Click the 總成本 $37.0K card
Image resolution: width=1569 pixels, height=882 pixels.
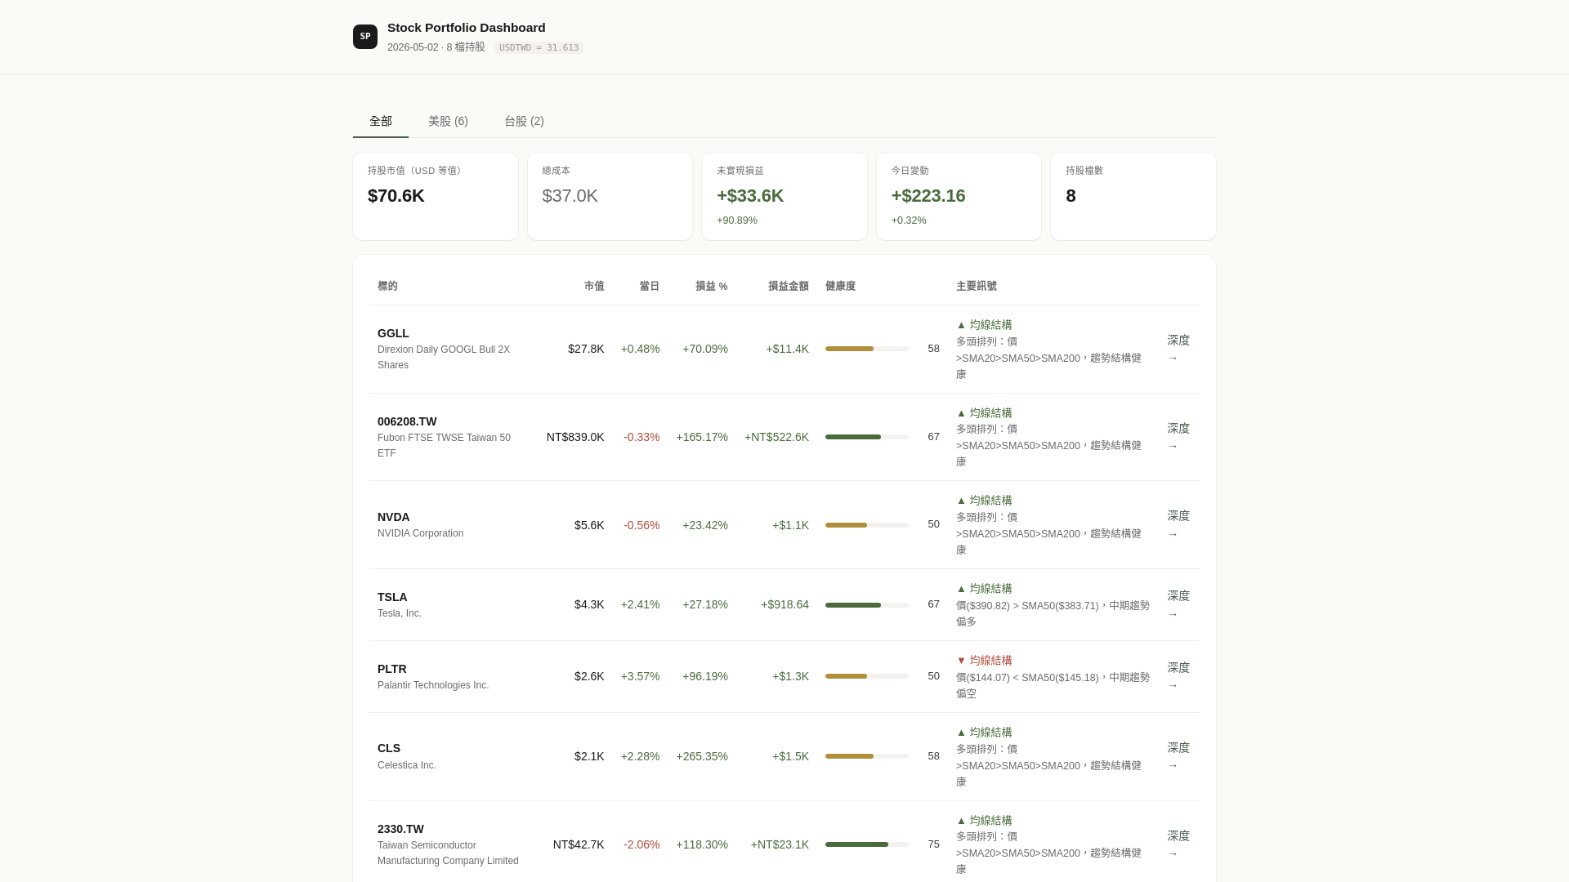(x=610, y=196)
